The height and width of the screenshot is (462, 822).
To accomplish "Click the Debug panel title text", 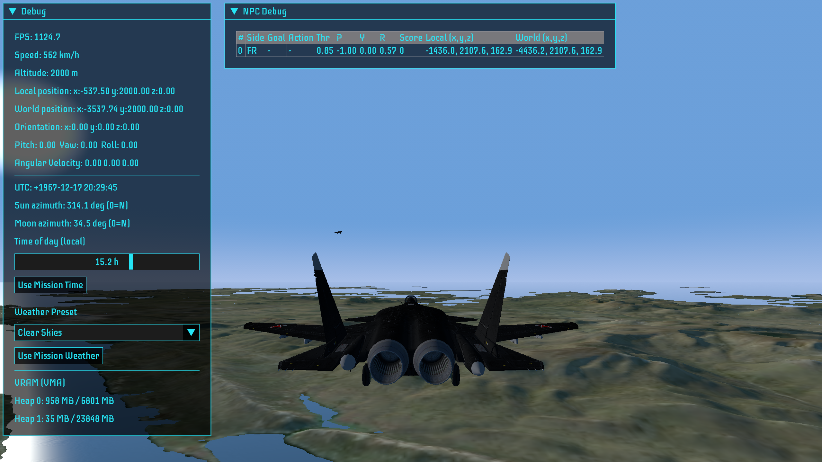I will coord(33,11).
